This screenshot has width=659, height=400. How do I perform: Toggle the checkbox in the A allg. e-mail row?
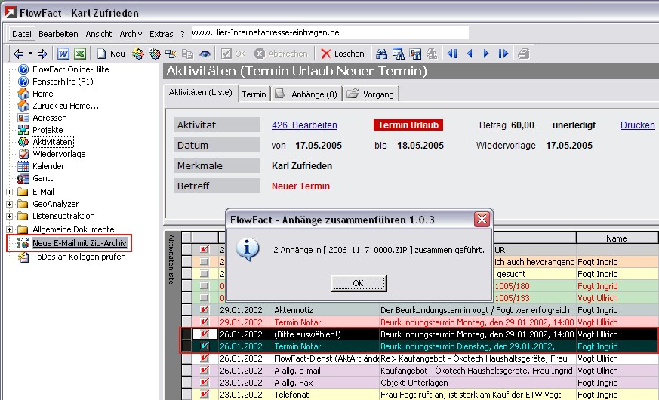click(x=205, y=371)
